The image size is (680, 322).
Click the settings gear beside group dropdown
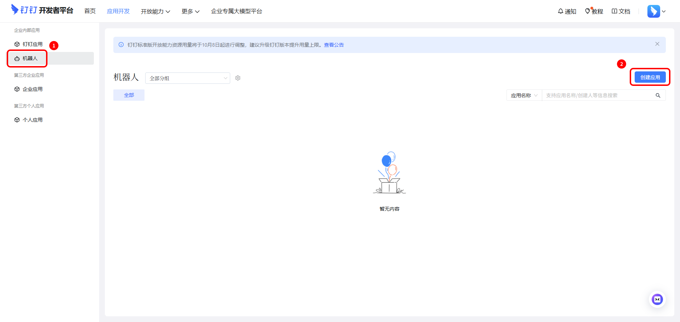(238, 78)
